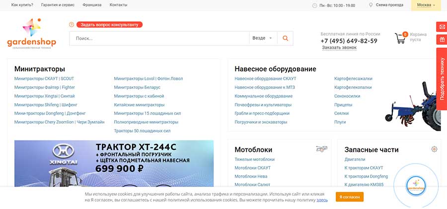Click the question mark icon near consultant

click(x=72, y=25)
